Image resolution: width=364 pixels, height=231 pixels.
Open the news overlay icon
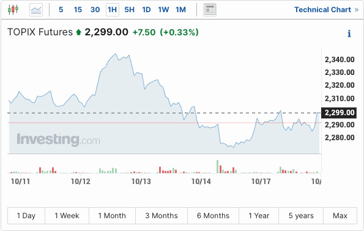click(210, 10)
